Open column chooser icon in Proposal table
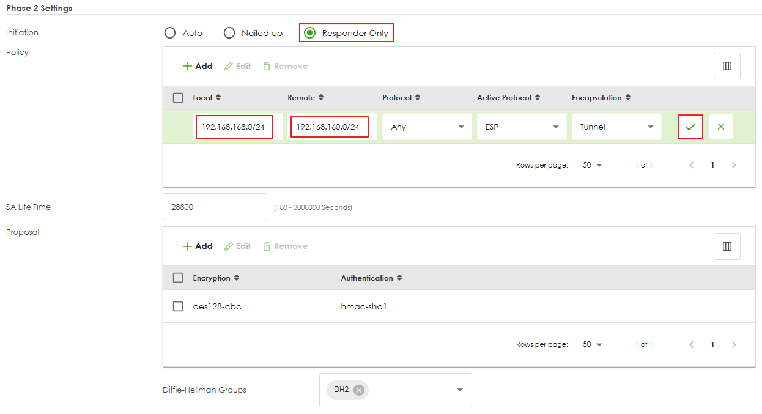762x414 pixels. click(727, 246)
